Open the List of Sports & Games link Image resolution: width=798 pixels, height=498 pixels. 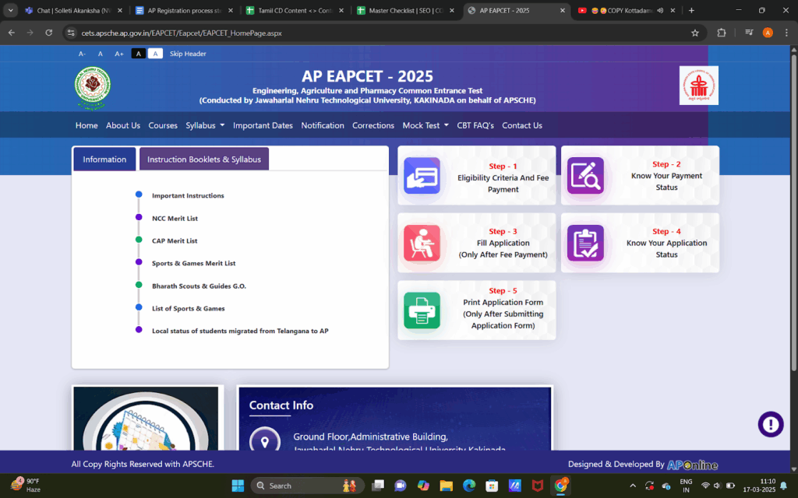189,308
